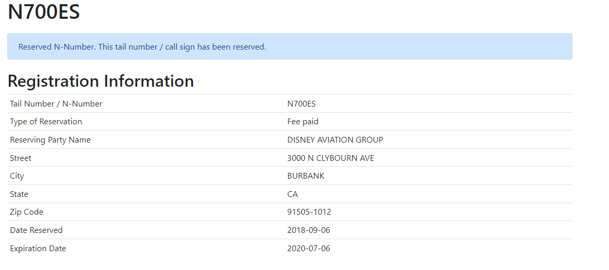Select the Tail Number / N-Number label
The image size is (609, 270).
tap(56, 104)
